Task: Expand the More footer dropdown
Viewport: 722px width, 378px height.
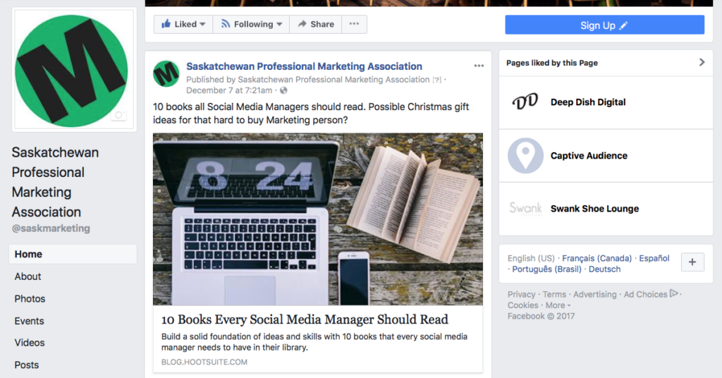Action: [x=558, y=305]
